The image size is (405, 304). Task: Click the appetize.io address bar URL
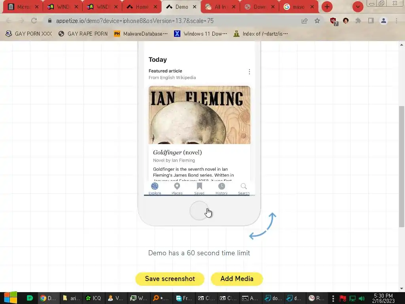pos(135,21)
